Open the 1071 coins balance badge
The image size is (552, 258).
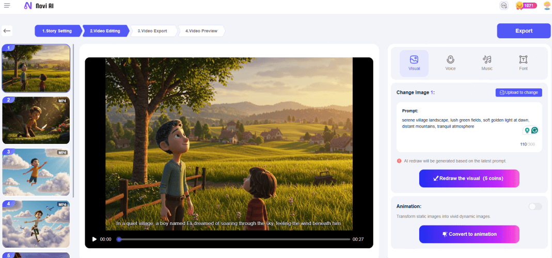526,6
